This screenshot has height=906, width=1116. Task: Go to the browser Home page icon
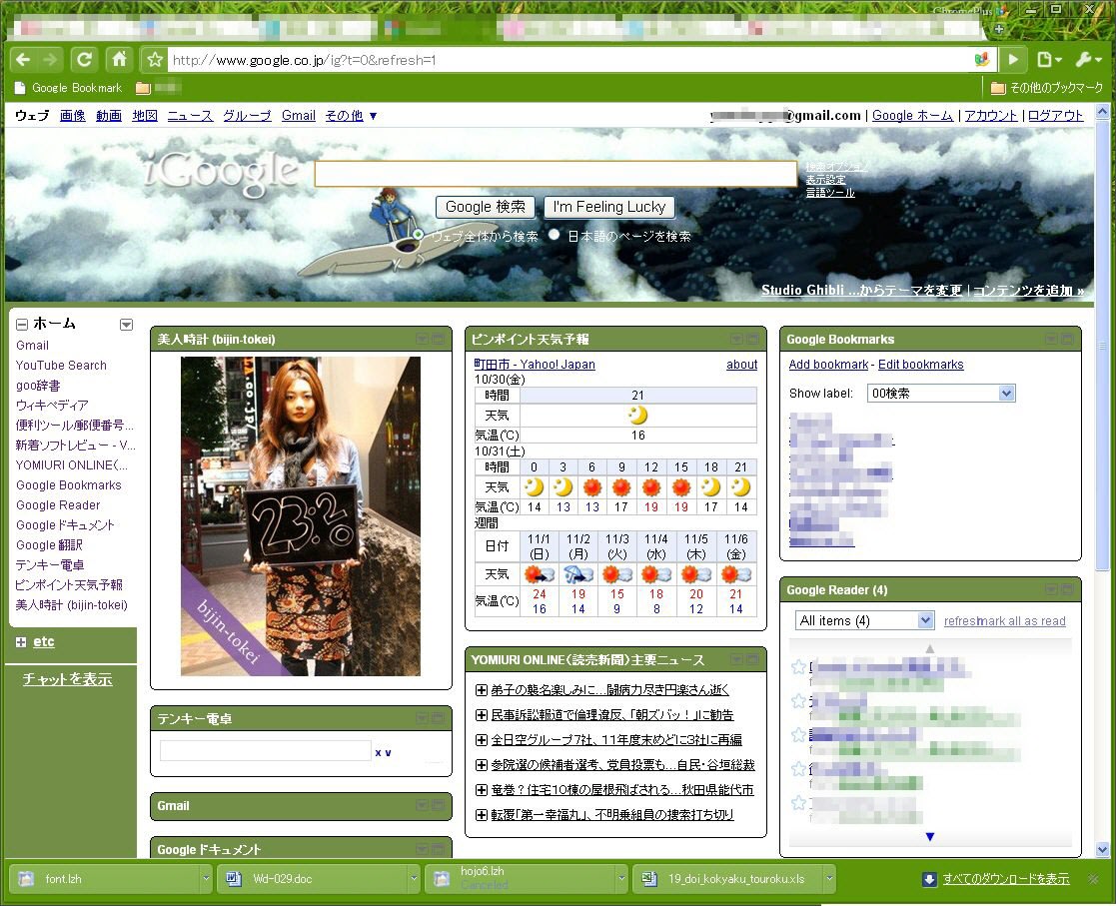(118, 59)
